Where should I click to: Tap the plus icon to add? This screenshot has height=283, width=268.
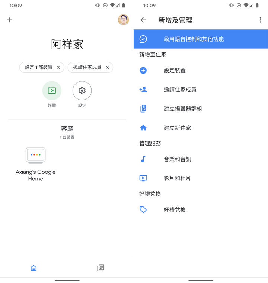pyautogui.click(x=10, y=20)
